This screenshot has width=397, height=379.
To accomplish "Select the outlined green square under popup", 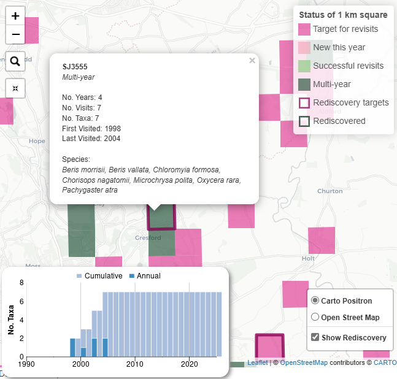I will click(161, 217).
